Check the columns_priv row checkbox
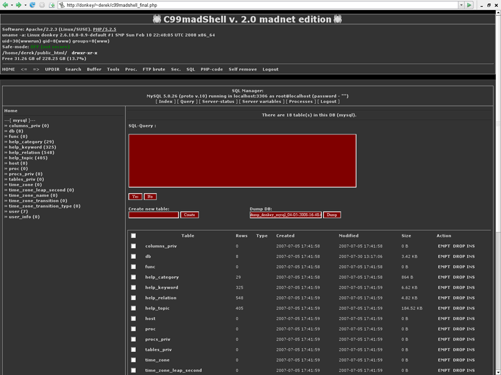501x375 pixels. pyautogui.click(x=133, y=246)
